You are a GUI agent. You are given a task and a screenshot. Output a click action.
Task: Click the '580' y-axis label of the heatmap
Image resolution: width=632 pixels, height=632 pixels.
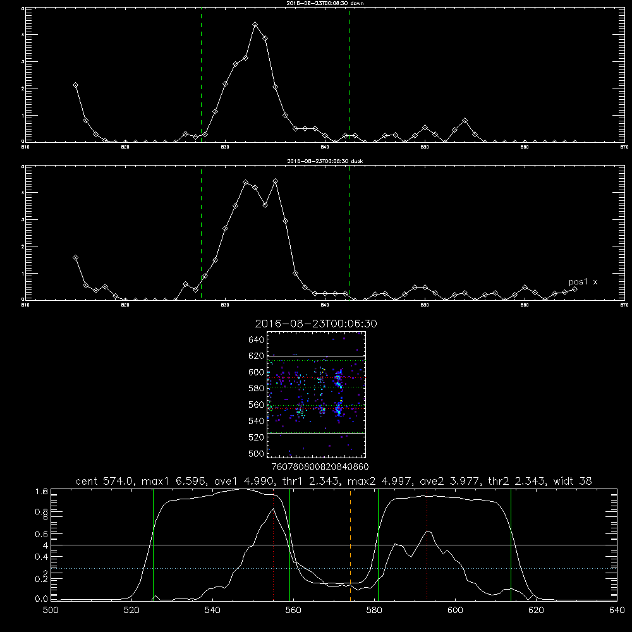coord(257,389)
